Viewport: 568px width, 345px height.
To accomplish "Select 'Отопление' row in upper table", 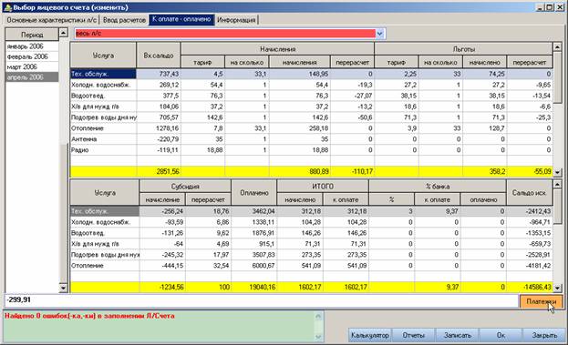I will click(312, 128).
